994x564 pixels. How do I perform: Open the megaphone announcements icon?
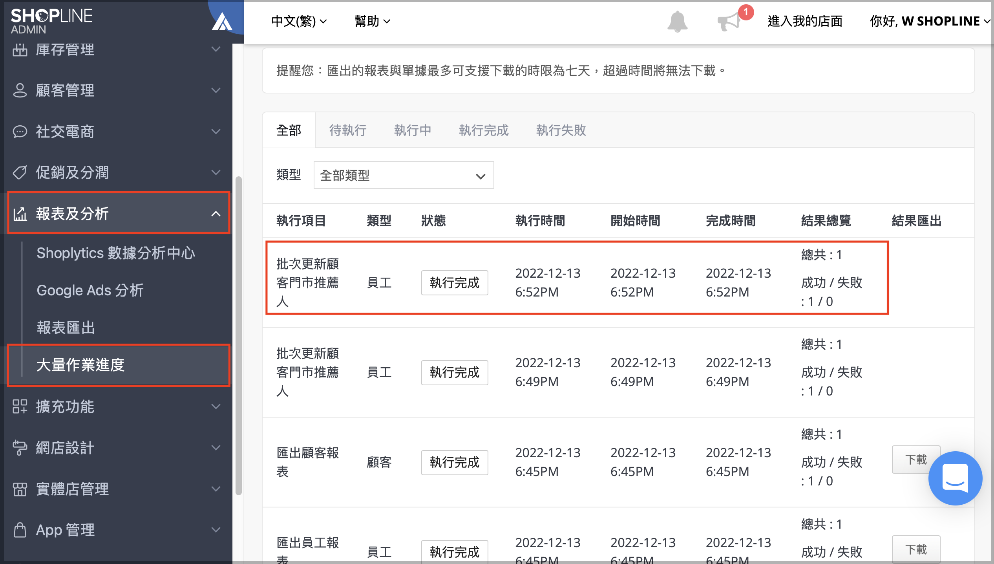[729, 21]
